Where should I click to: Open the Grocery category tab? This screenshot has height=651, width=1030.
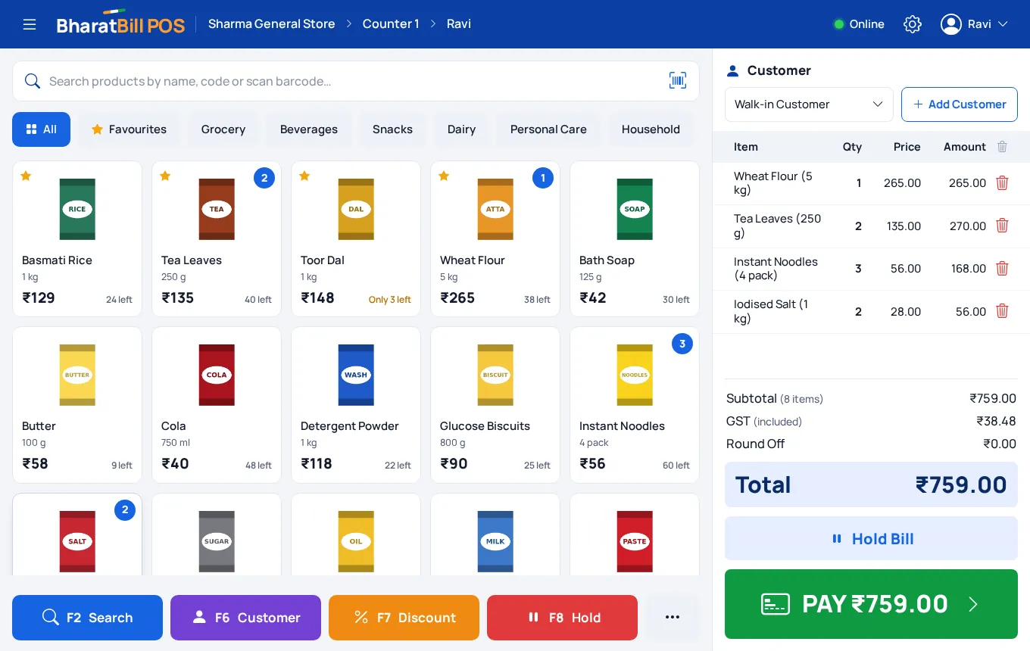click(223, 129)
